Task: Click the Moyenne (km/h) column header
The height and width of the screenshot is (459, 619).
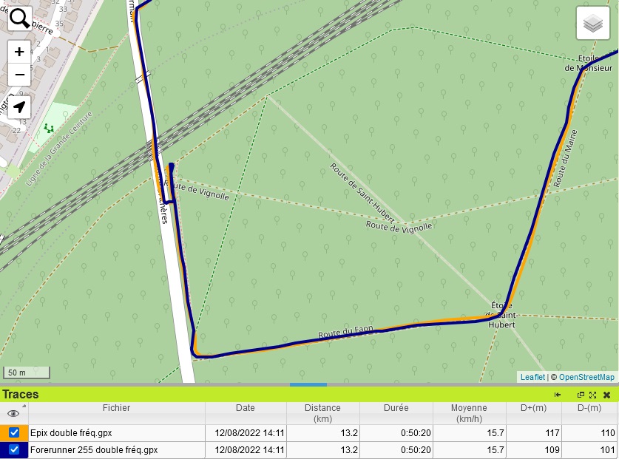Action: 469,413
